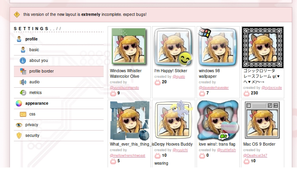Select the Windows Whistler Watercolor Olive border
297x171 pixels.
pyautogui.click(x=129, y=46)
